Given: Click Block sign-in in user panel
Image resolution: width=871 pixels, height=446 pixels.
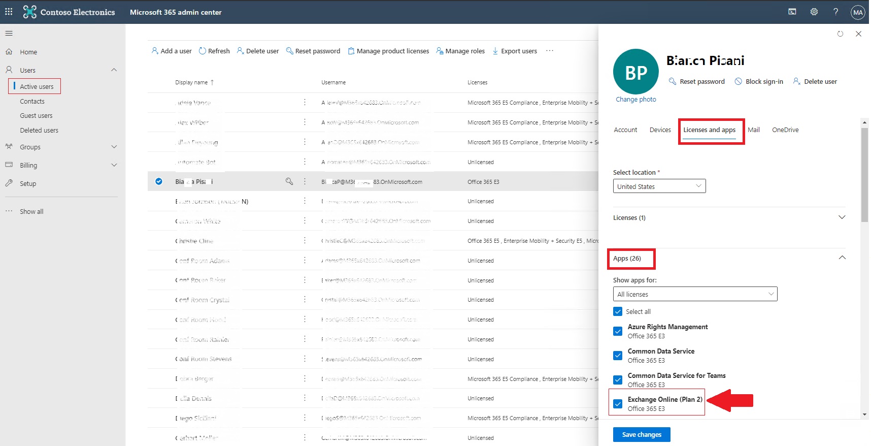Looking at the screenshot, I should point(759,81).
